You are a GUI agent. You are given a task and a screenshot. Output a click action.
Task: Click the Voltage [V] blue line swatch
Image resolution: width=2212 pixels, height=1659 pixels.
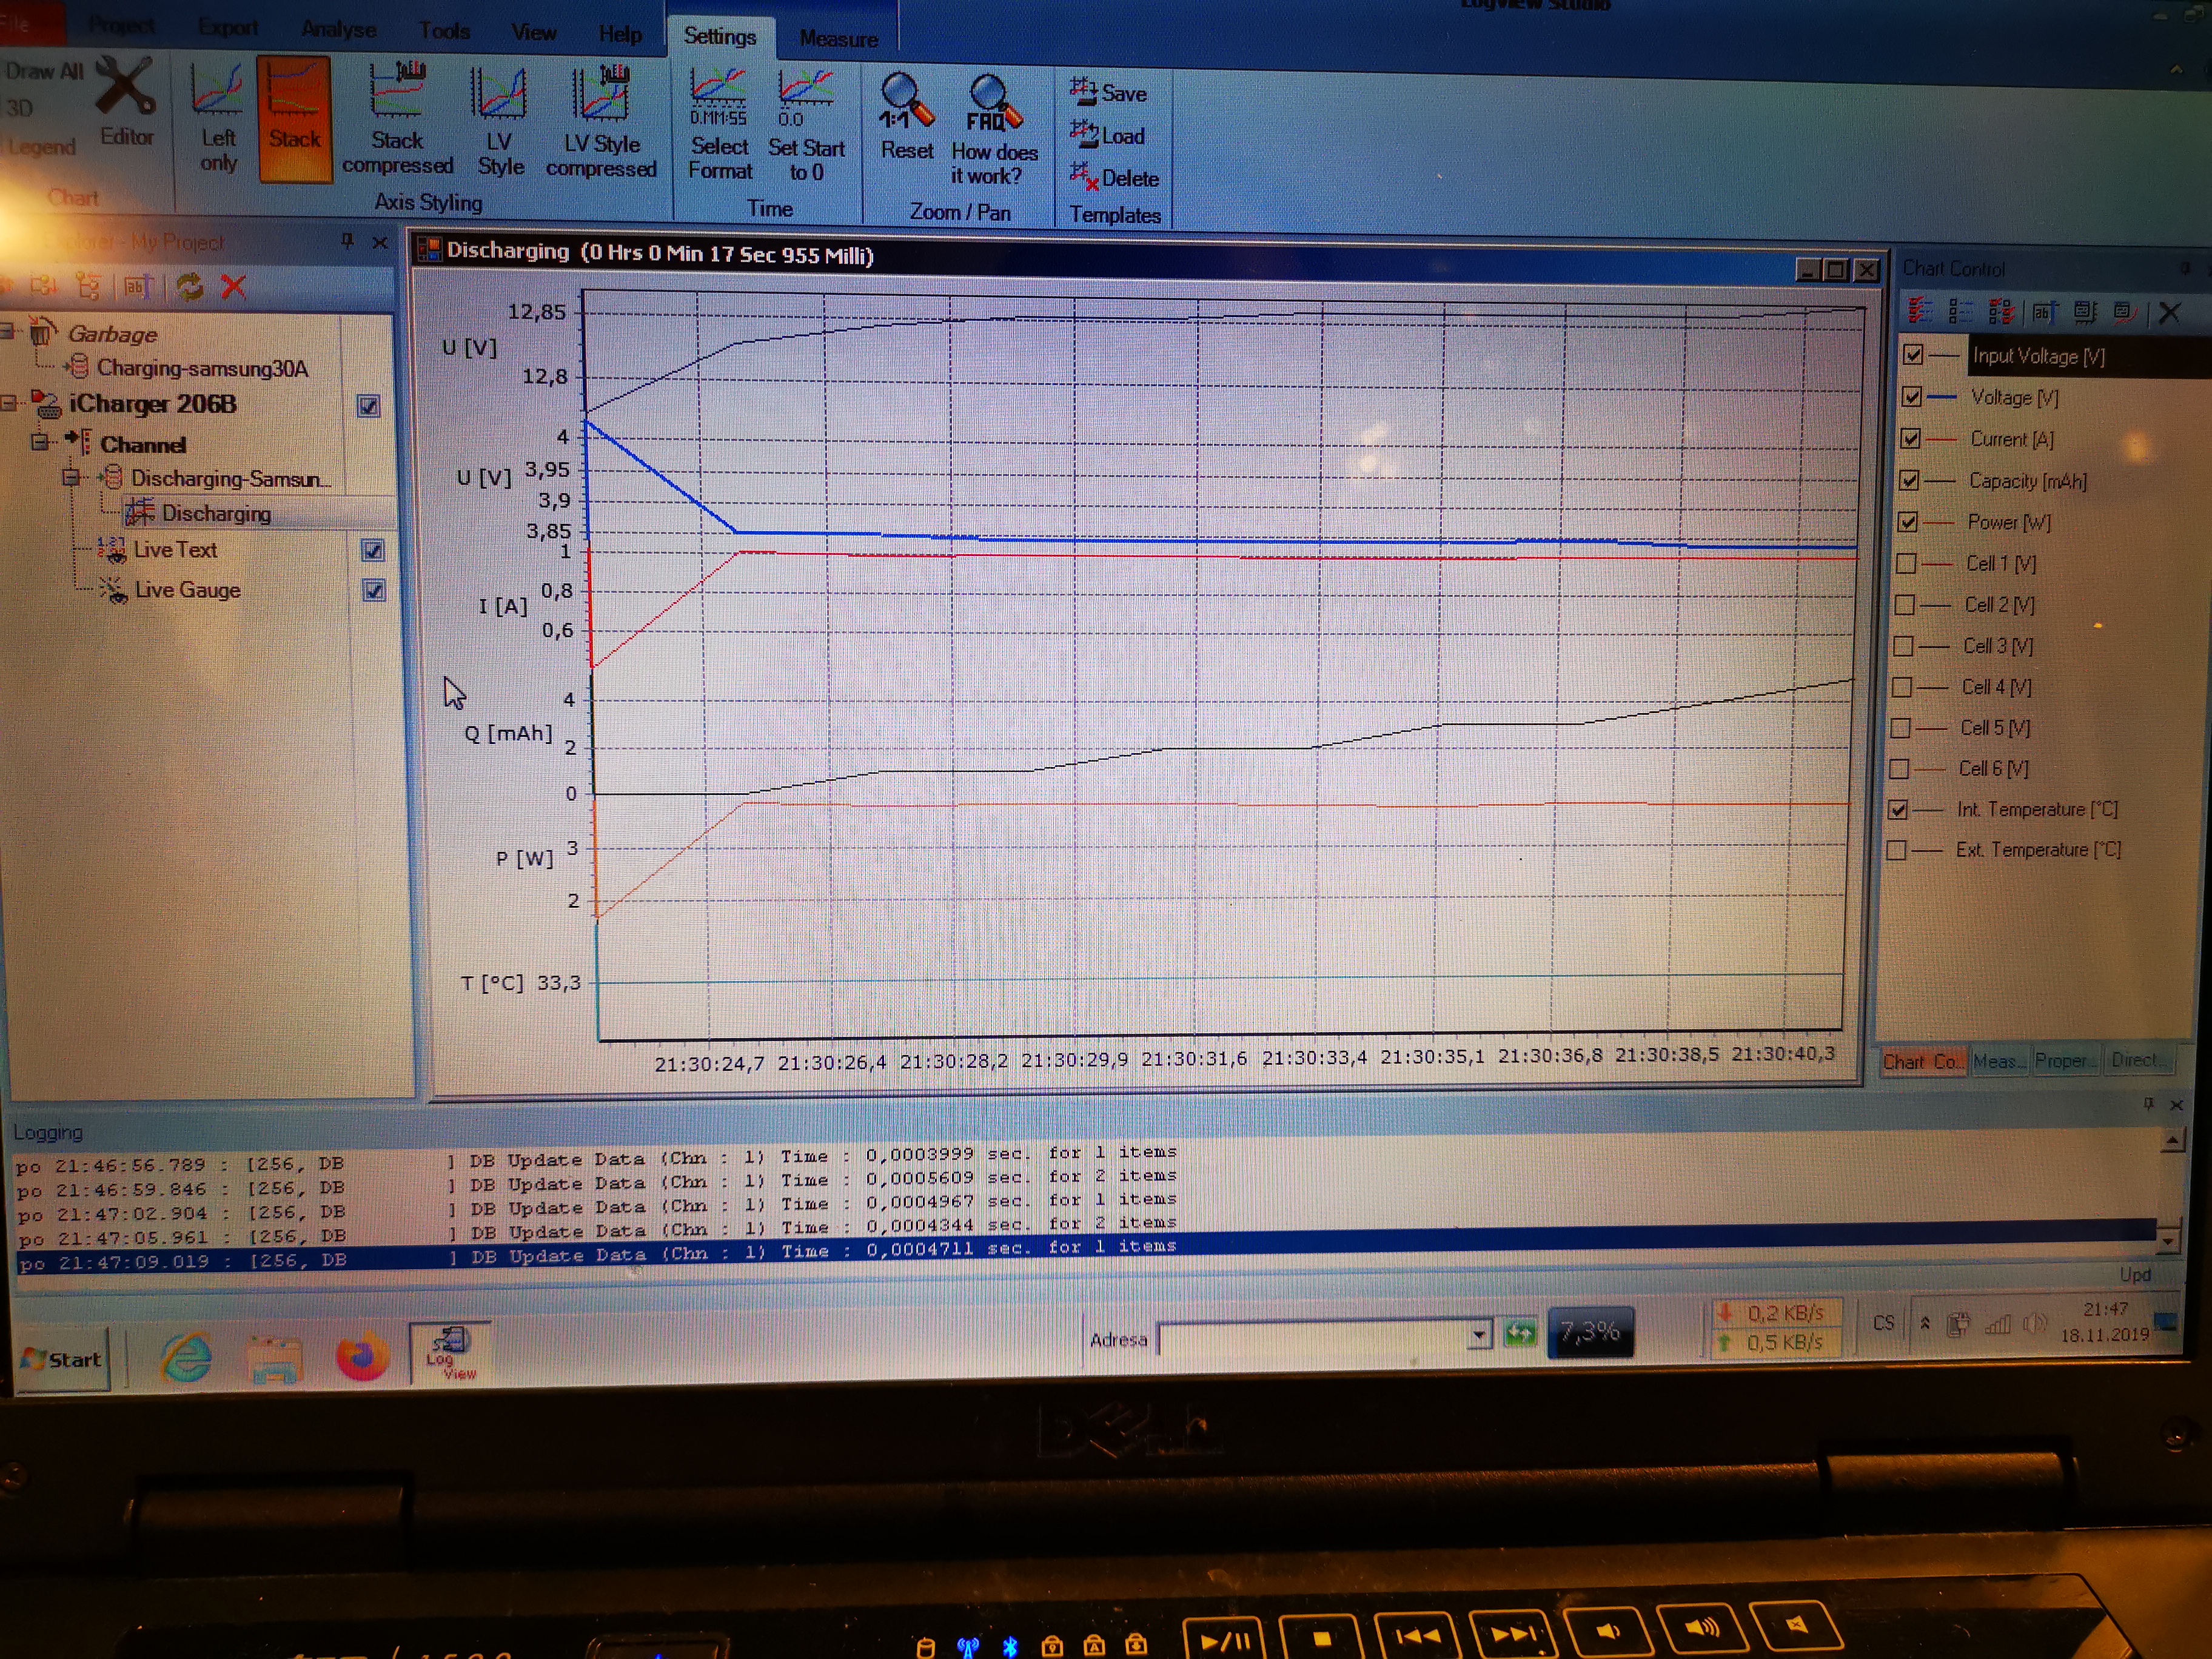tap(1943, 397)
